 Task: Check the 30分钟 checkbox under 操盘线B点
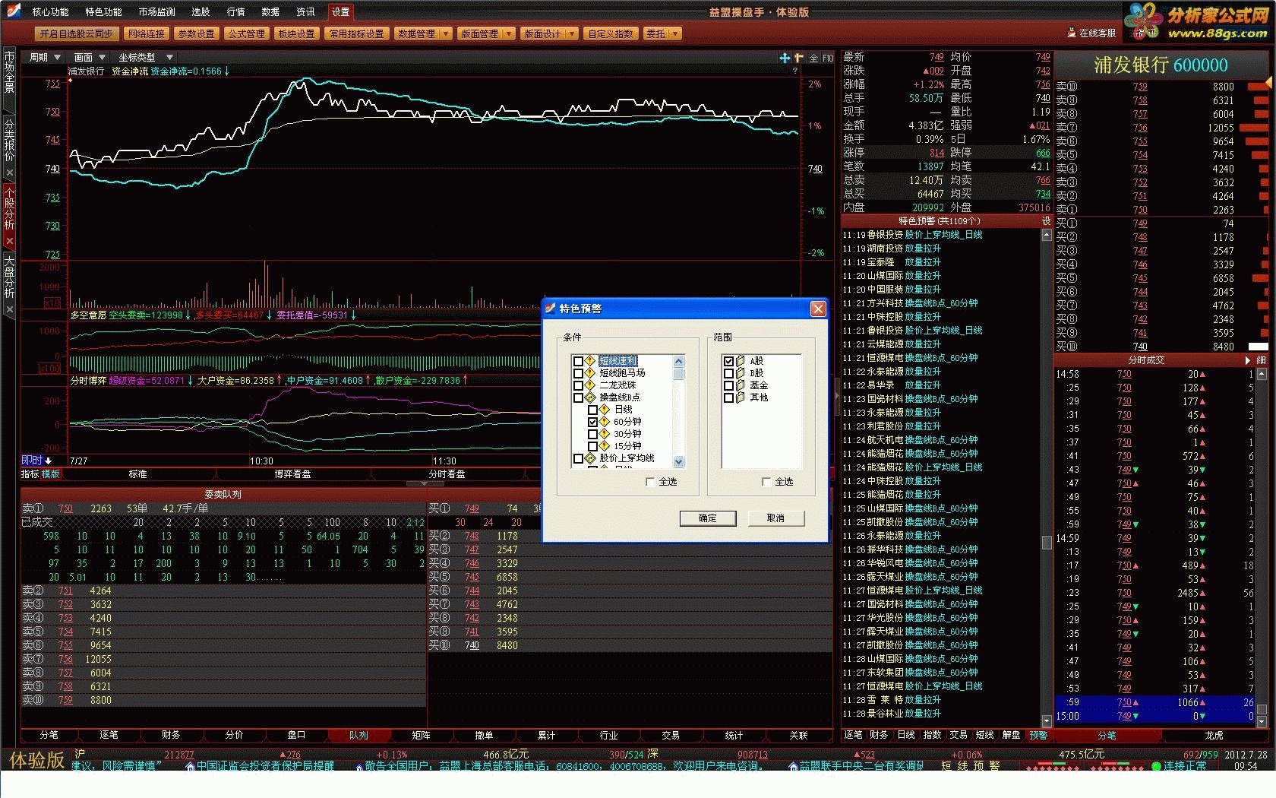[593, 434]
